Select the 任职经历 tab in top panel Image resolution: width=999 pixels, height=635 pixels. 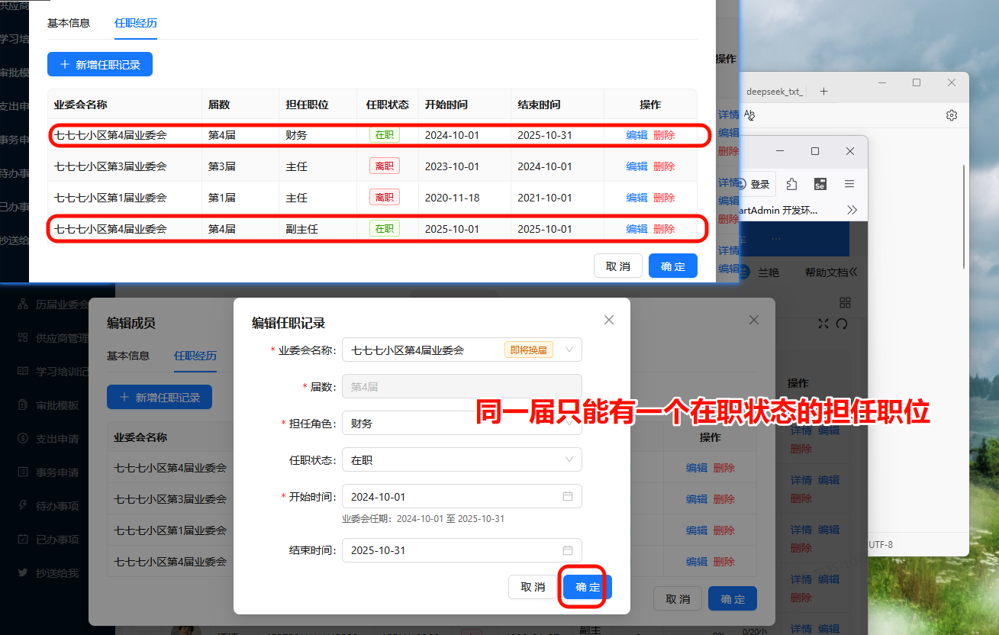[136, 23]
